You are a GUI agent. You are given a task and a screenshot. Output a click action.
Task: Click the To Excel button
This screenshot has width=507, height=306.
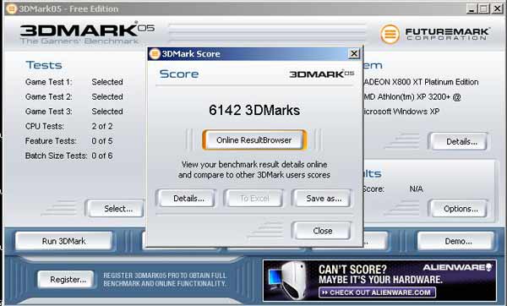click(254, 199)
